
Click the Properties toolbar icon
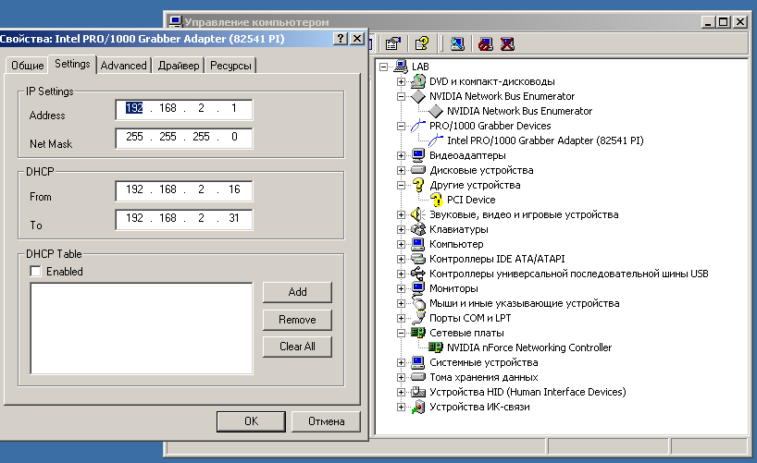(x=393, y=43)
